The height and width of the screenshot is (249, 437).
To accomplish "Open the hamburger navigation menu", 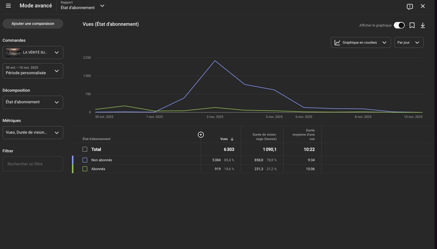I will 8,6.
